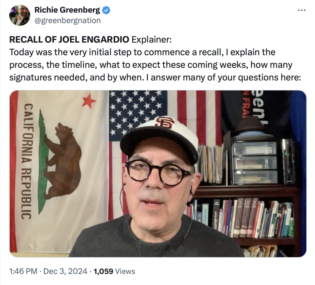The width and height of the screenshot is (315, 285).
Task: Click the blue verified checkmark badge
Action: 106,10
